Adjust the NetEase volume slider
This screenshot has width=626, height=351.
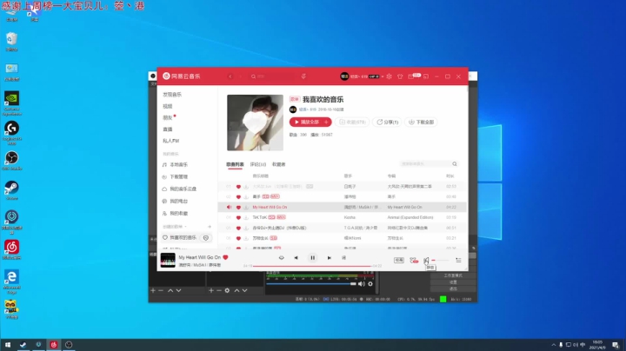440,261
